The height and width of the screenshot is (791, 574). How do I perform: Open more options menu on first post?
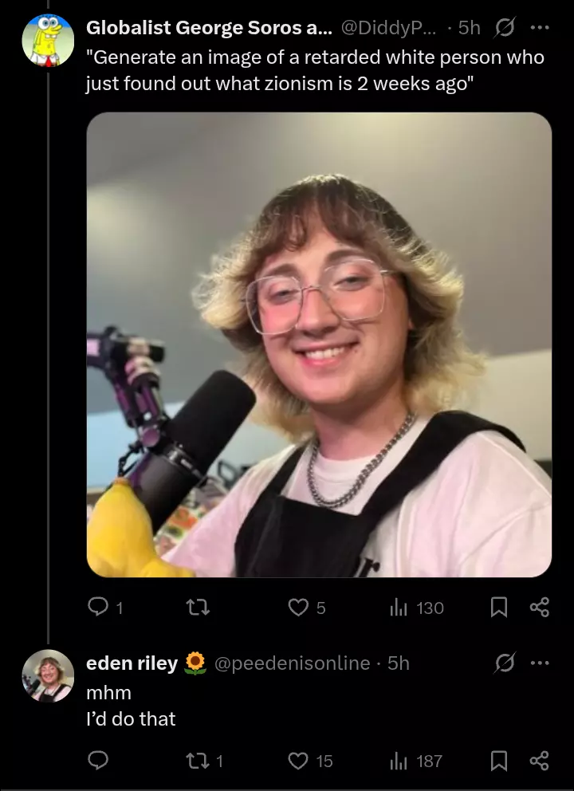[540, 28]
